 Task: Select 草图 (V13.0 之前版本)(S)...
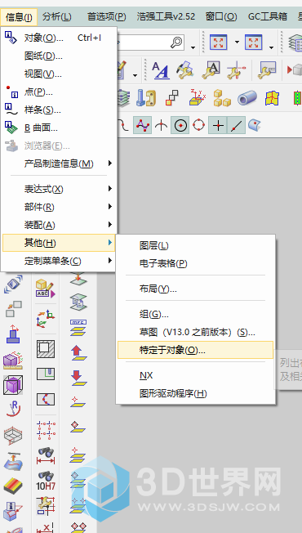click(195, 332)
